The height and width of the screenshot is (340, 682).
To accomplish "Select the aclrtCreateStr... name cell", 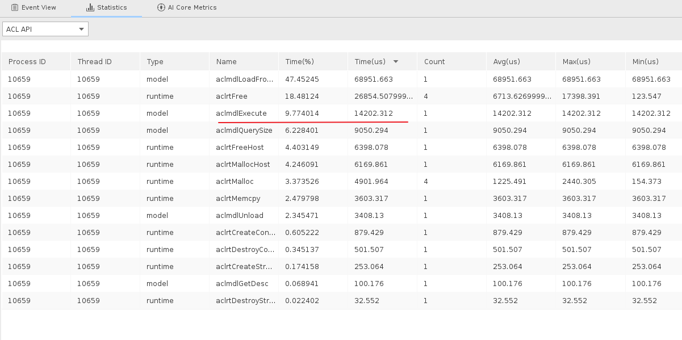I will [244, 267].
